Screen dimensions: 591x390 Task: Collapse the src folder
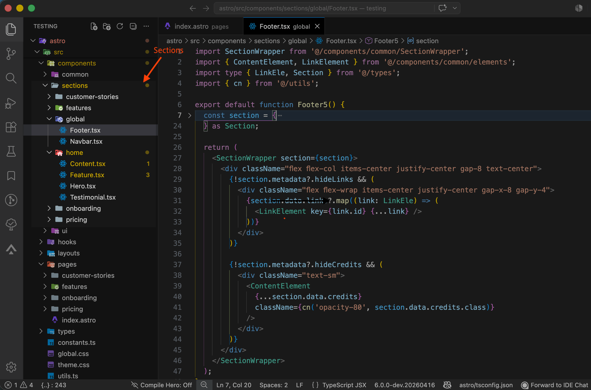pyautogui.click(x=37, y=52)
